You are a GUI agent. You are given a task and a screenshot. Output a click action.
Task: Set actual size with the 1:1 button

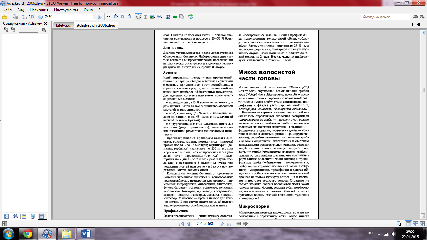pyautogui.click(x=109, y=17)
